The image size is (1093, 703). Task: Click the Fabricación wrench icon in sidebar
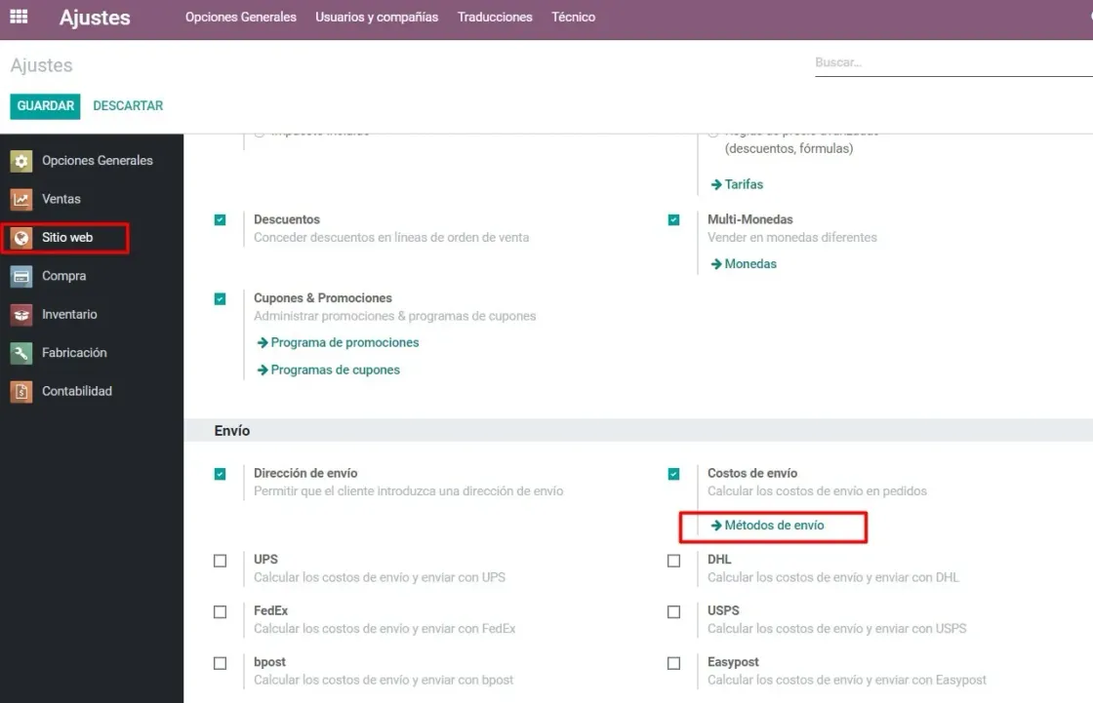(x=20, y=353)
